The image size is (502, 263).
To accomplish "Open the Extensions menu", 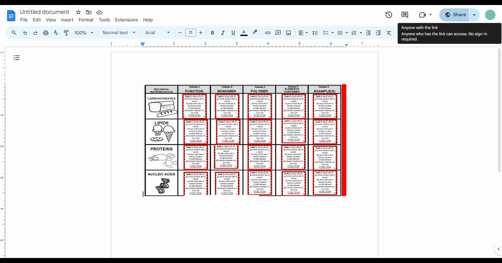I will (x=126, y=20).
